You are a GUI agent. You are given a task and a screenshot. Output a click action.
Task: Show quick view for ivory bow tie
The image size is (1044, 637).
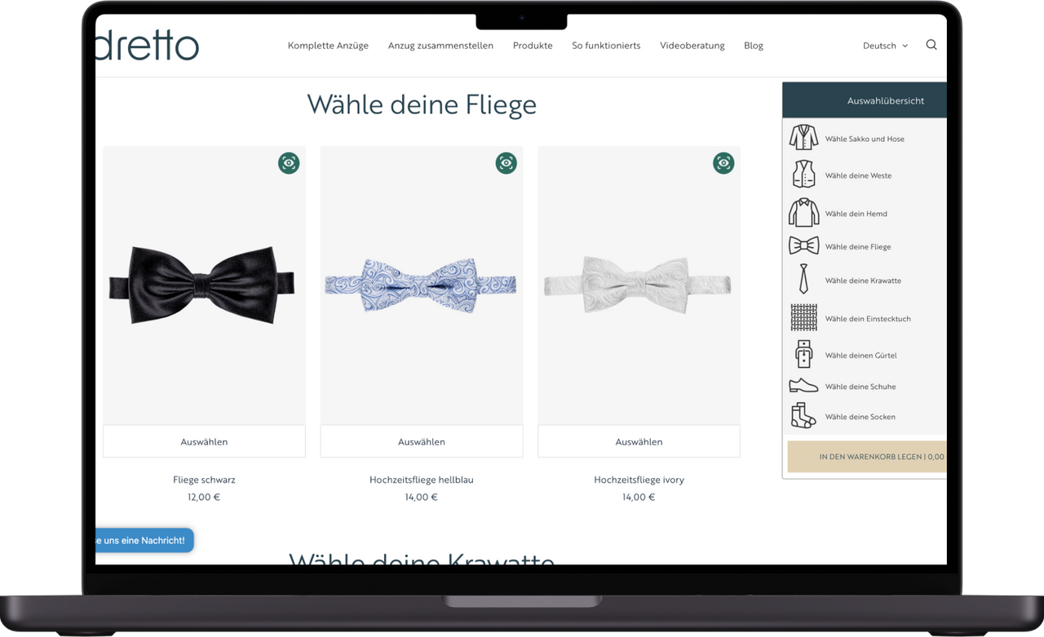(723, 163)
